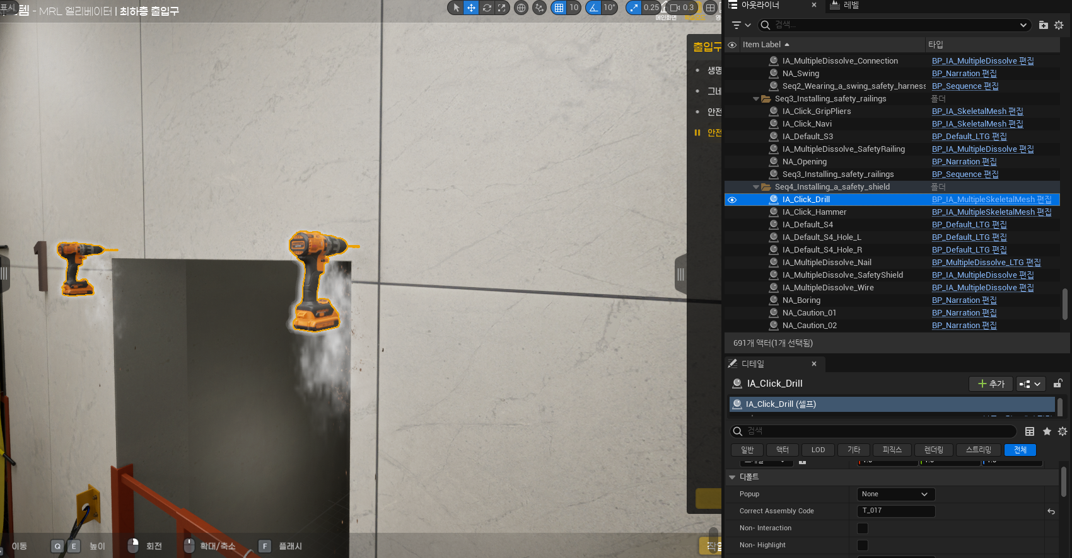Open Details panel settings gear
Screen dimensions: 1072x558
pos(1063,431)
